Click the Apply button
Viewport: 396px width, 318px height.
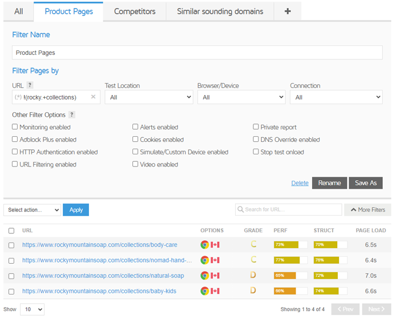click(76, 210)
